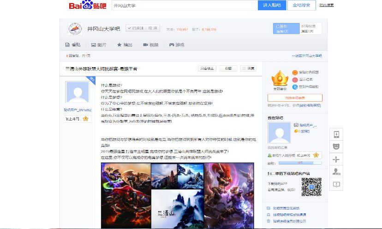Open the 吧内搜索 link

point(327,5)
